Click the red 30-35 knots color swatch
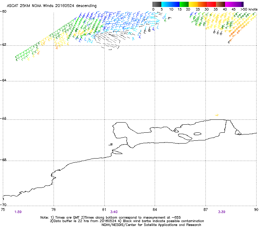259x227 pixels. 211,4
